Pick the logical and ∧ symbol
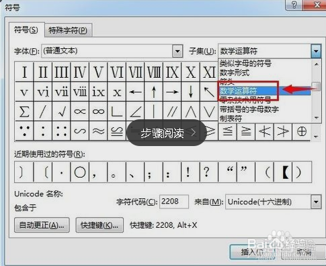This screenshot has width=326, height=266. click(x=191, y=111)
